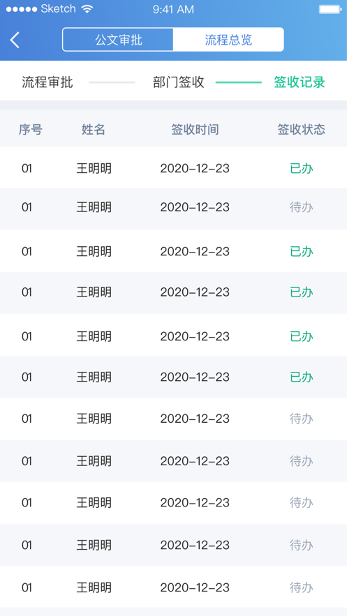Tap the back arrow icon
Viewport: 347px width, 616px height.
pos(15,40)
